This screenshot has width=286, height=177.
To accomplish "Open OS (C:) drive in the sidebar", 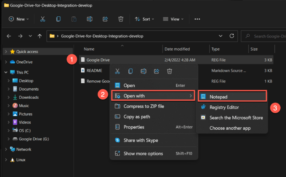I will point(22,131).
